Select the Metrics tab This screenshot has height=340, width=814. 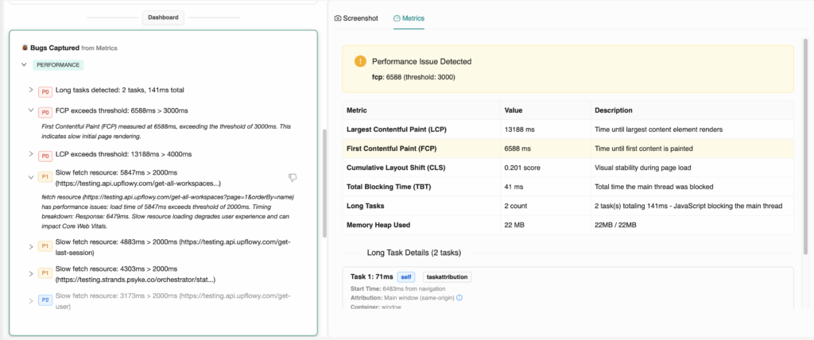point(409,17)
